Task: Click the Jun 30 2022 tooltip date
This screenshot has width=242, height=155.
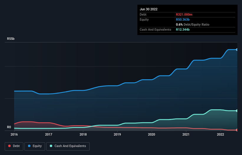Action: [x=149, y=9]
